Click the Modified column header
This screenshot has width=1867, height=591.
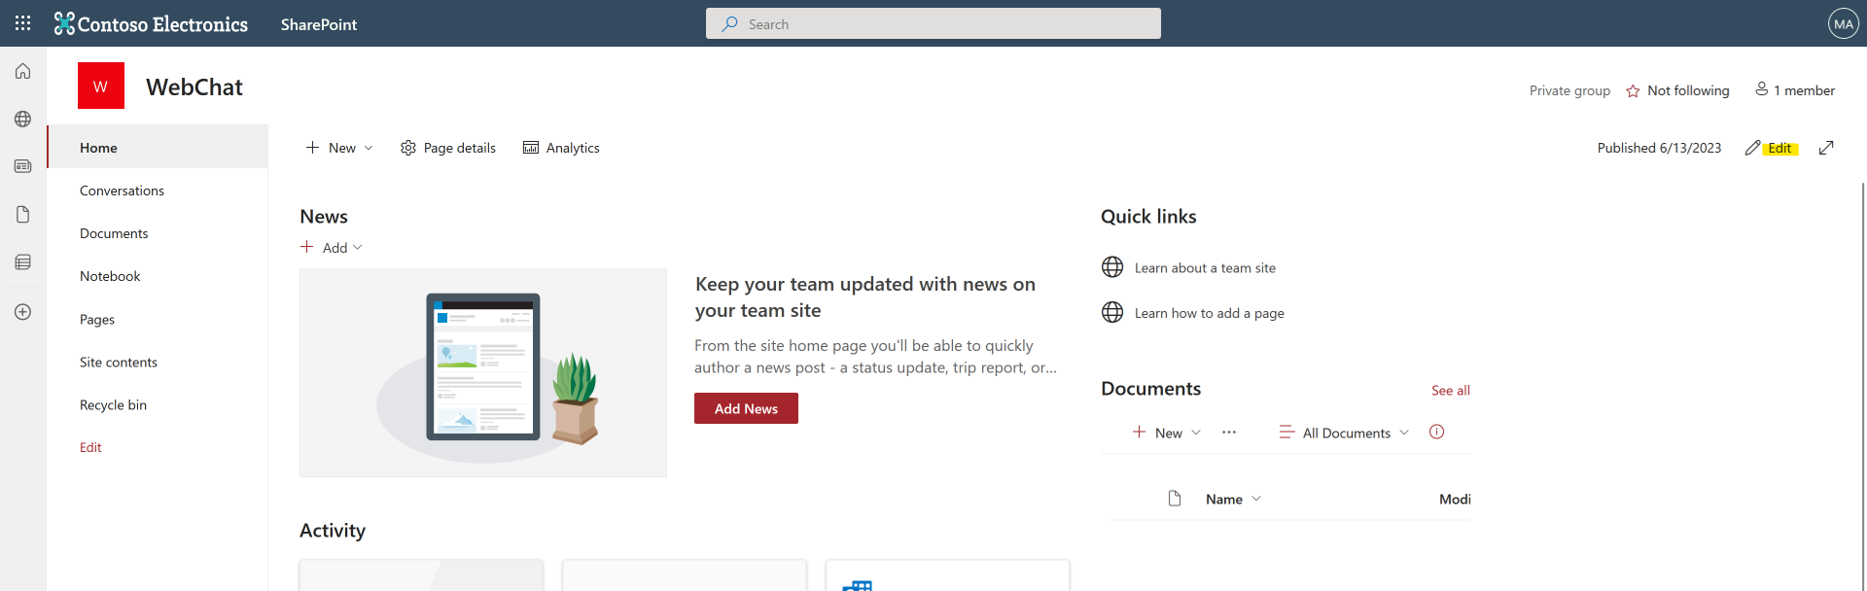coord(1455,499)
